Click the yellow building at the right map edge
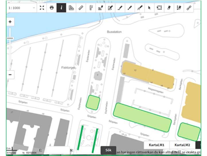This screenshot has width=207, height=156. (192, 102)
